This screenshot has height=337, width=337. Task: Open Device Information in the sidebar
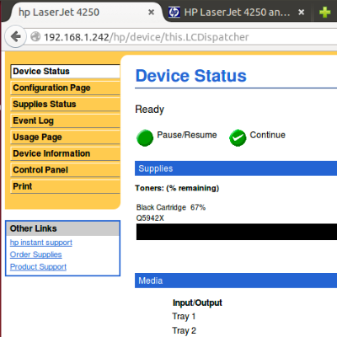coord(65,153)
